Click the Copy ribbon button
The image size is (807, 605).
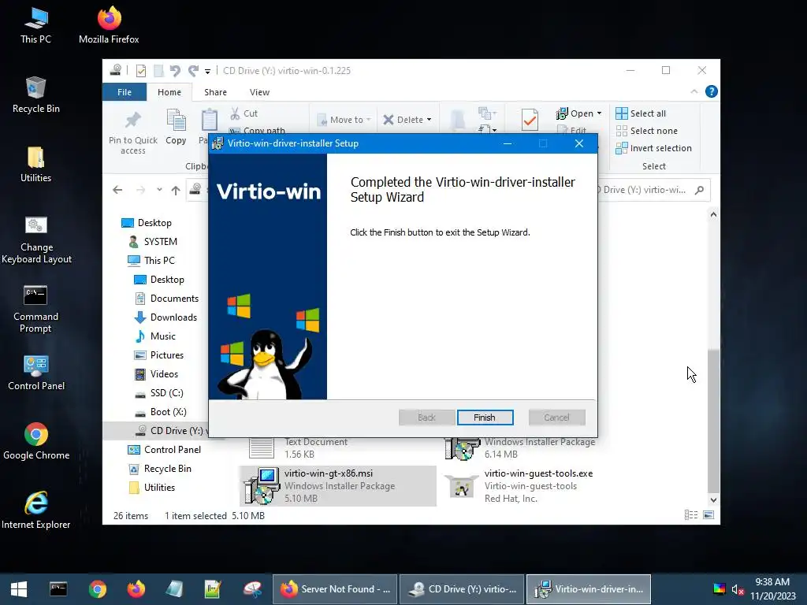[x=176, y=127]
